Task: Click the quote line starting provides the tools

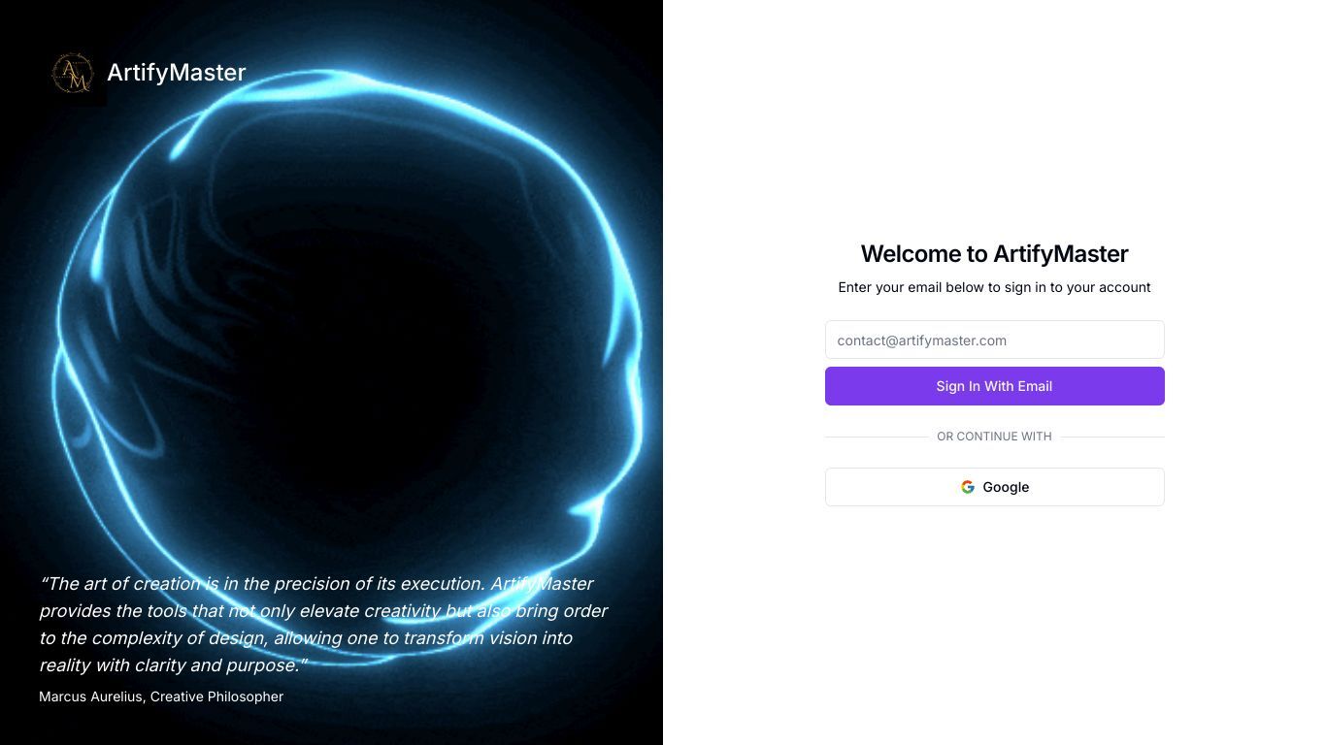Action: (323, 611)
